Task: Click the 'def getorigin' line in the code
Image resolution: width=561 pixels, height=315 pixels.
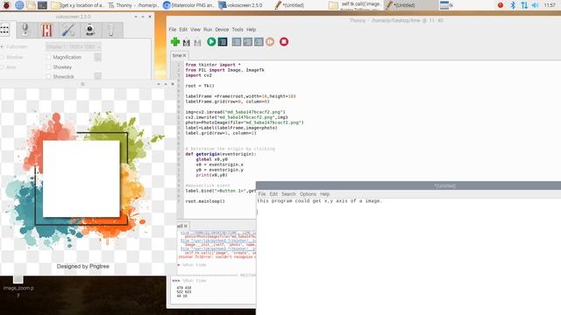Action: pyautogui.click(x=221, y=154)
